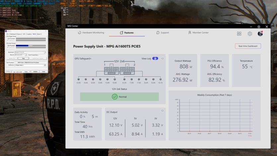Image resolution: width=277 pixels, height=156 pixels.
Task: Click the 3V voltage reading 3.32 V
Action: [157, 125]
